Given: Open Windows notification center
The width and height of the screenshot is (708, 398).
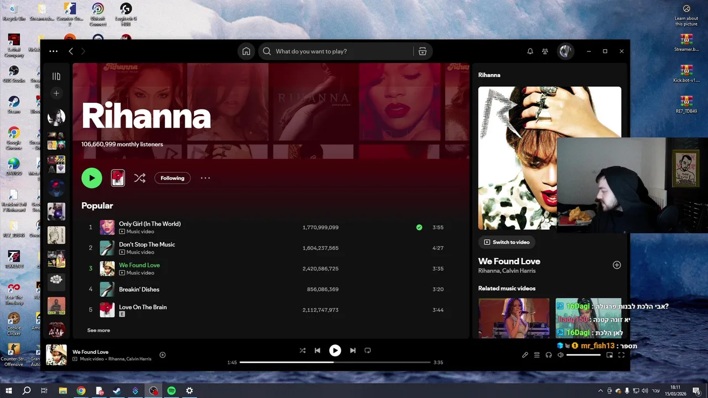Looking at the screenshot, I should pyautogui.click(x=696, y=391).
